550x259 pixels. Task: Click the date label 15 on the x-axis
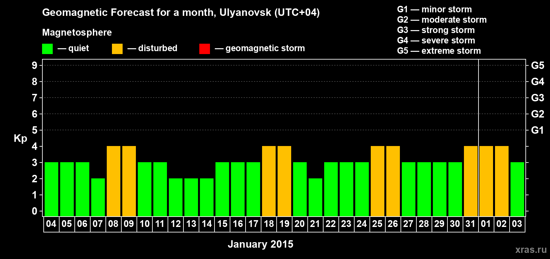222,224
